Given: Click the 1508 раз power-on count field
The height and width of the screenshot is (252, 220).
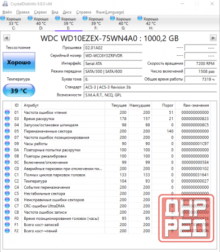Looking at the screenshot, I should coord(200,72).
